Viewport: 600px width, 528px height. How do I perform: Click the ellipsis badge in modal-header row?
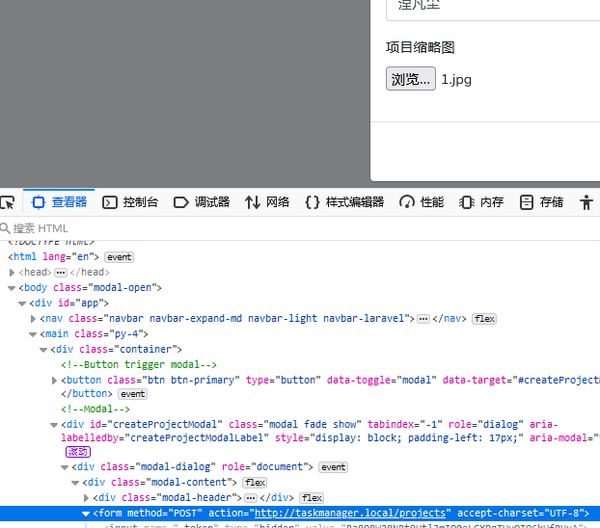251,498
